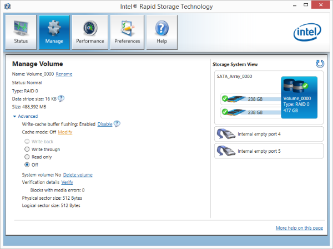Click the Internal empty port 4 text

(259, 134)
